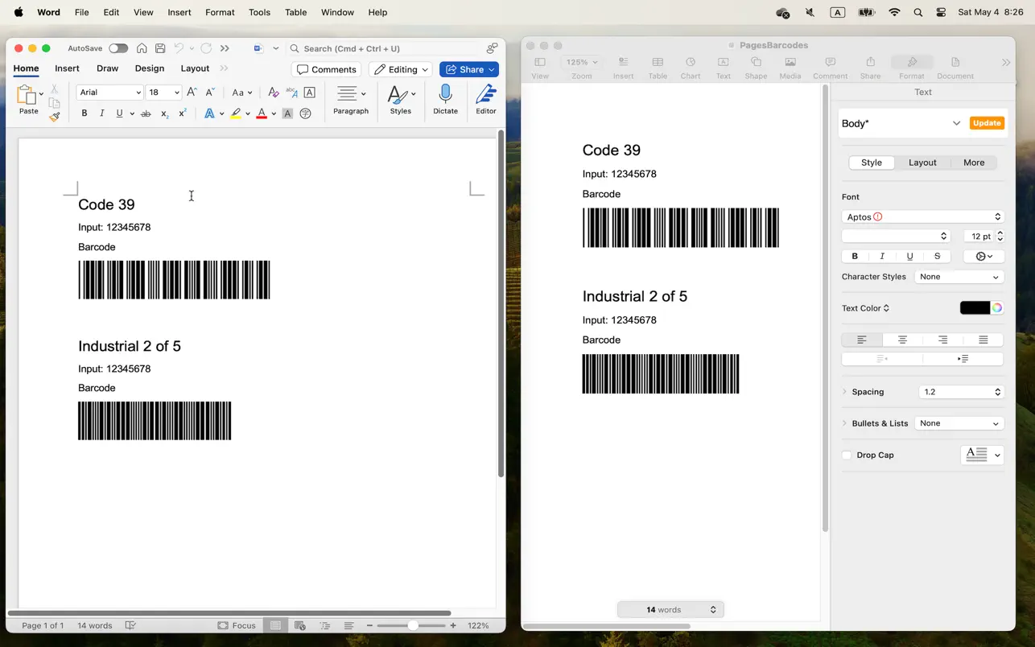Click the Text Color swatch in Pages
This screenshot has height=647, width=1035.
975,307
